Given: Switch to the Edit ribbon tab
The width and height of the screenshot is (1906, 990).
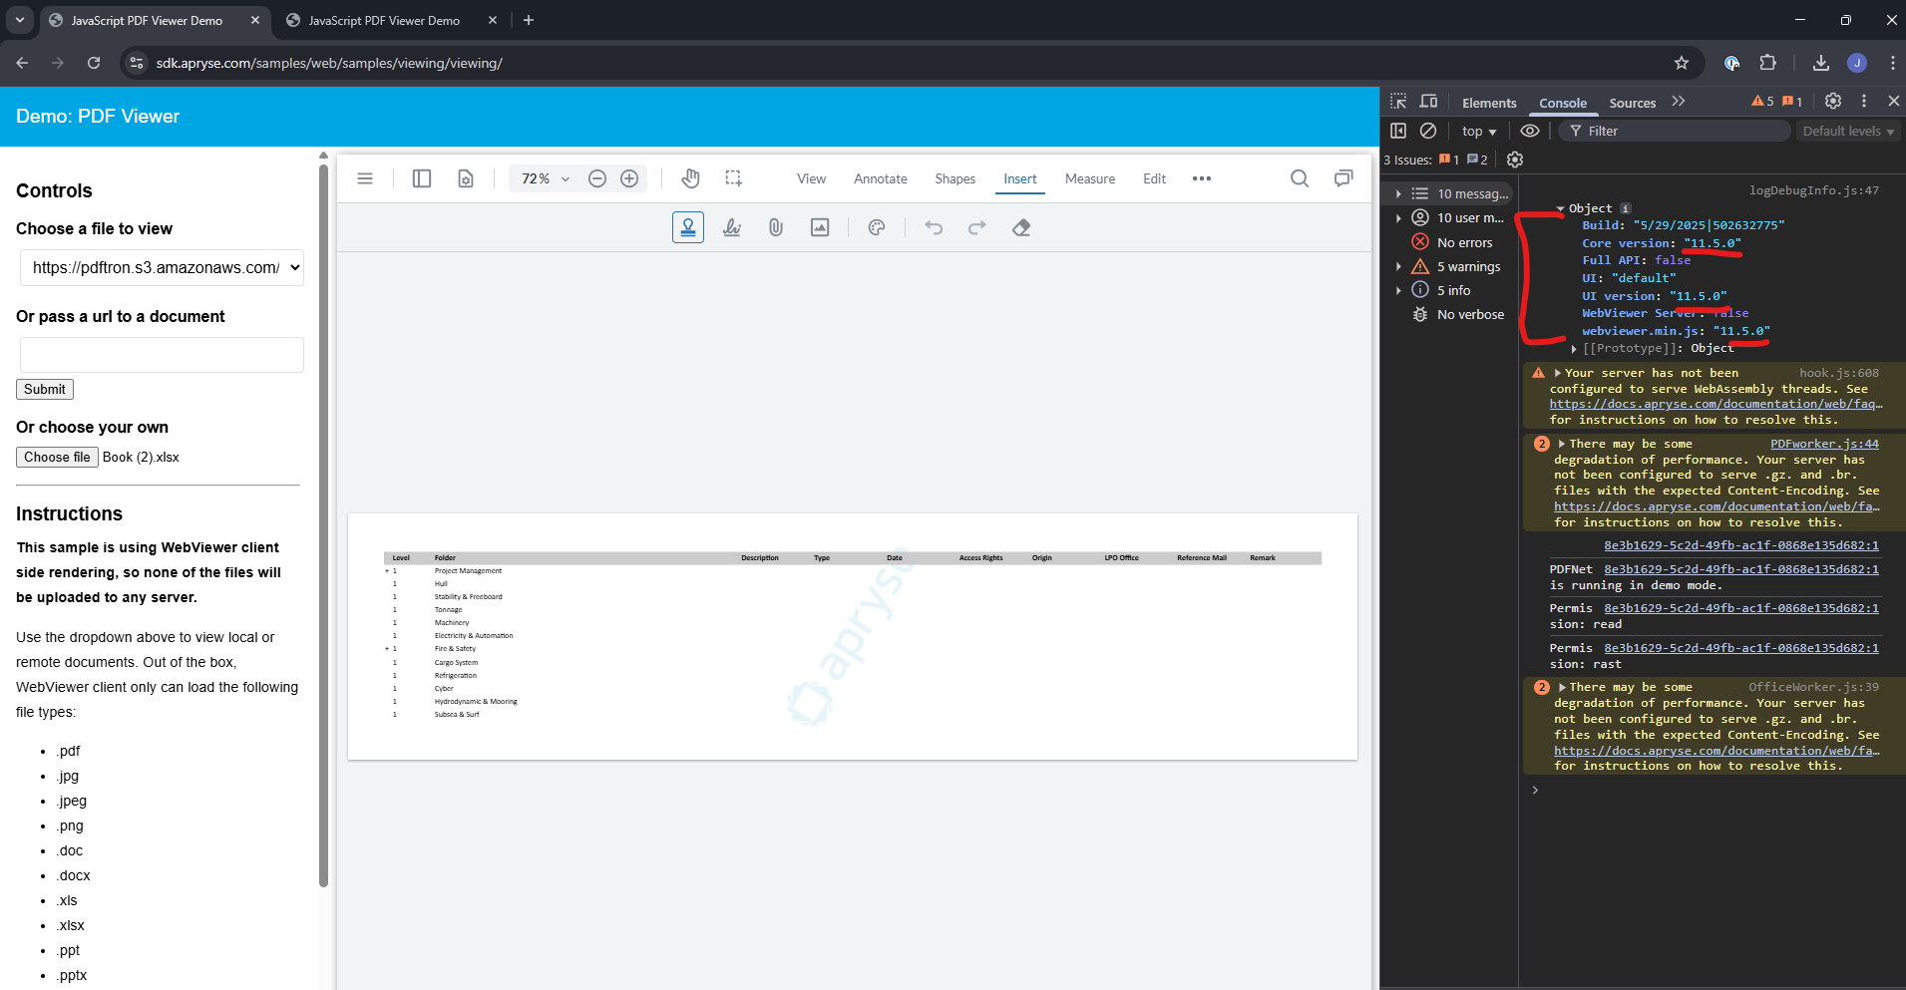Looking at the screenshot, I should [x=1154, y=178].
